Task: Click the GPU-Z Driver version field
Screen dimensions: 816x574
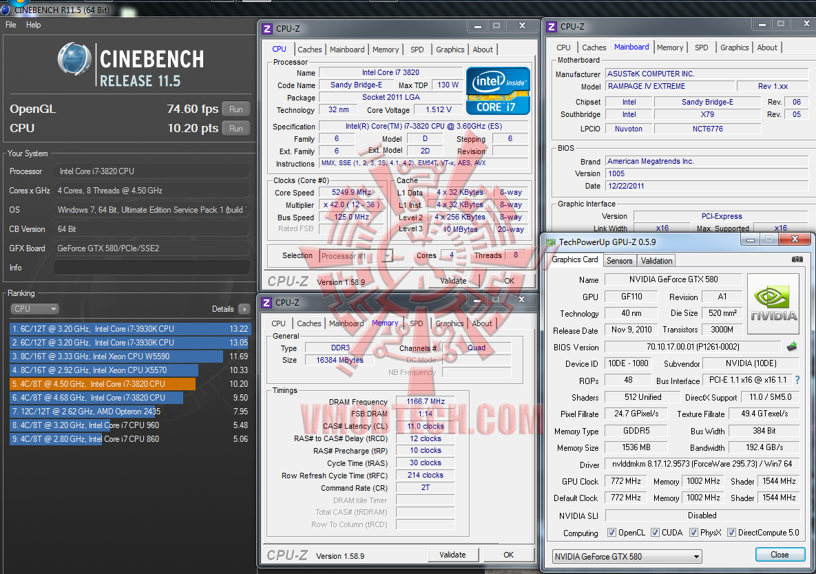Action: 702,464
